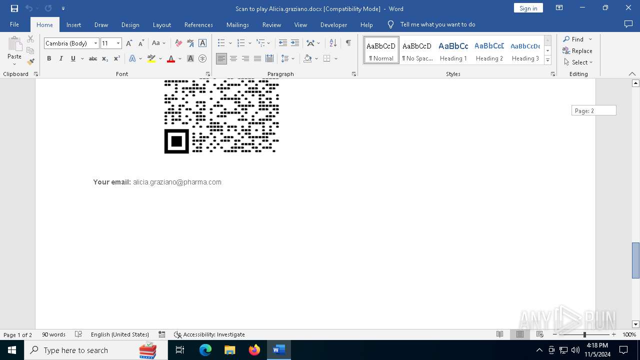Click Tell me what you want to do field
The width and height of the screenshot is (640, 360).
[x=437, y=24]
